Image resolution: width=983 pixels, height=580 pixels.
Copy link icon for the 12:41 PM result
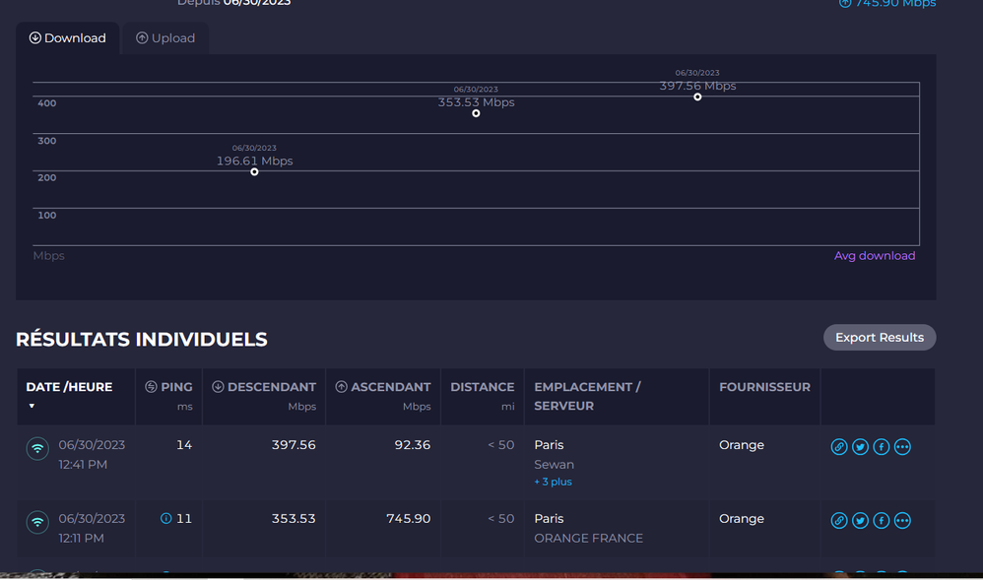pyautogui.click(x=839, y=447)
